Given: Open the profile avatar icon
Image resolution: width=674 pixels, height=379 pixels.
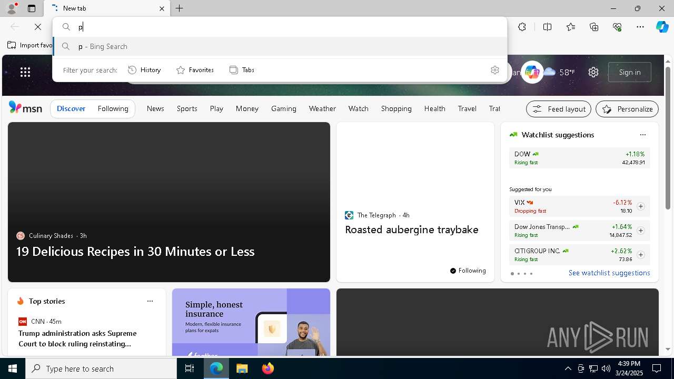Looking at the screenshot, I should (11, 8).
